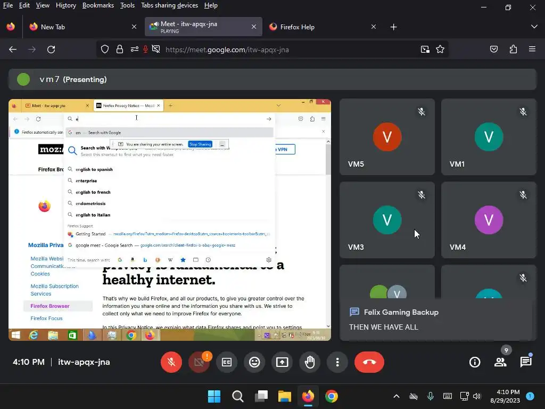Close the New Tab tab
The width and height of the screenshot is (545, 409).
click(x=134, y=27)
